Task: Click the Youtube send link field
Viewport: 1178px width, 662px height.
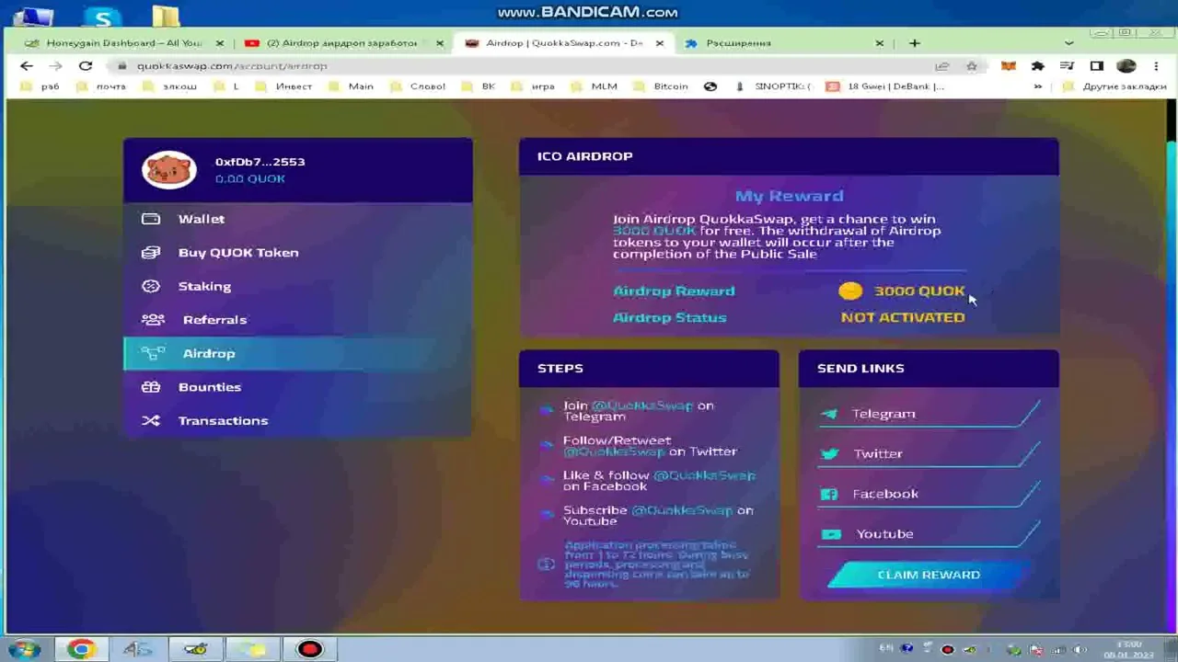Action: tap(930, 534)
